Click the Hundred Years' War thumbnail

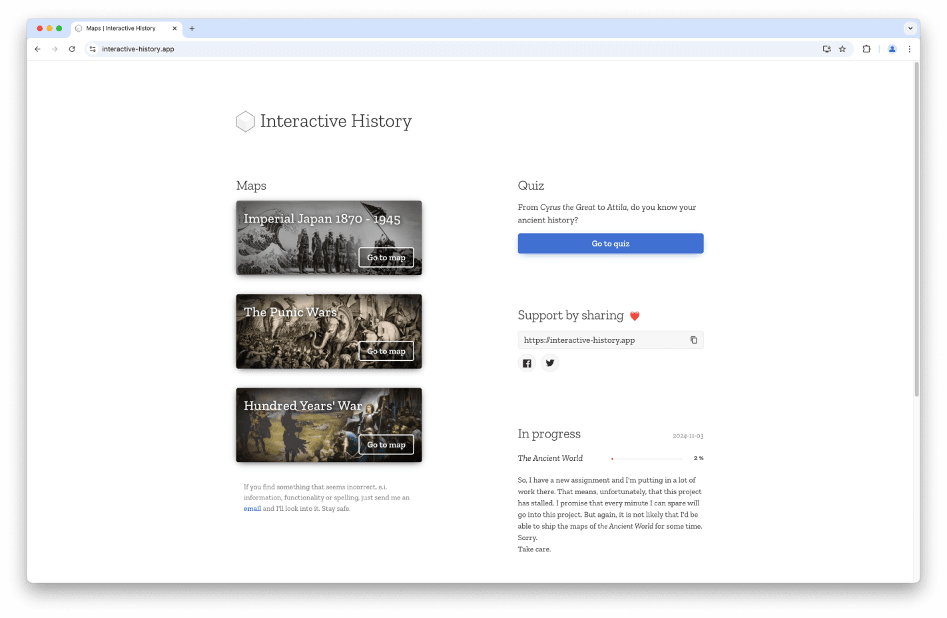[x=328, y=425]
